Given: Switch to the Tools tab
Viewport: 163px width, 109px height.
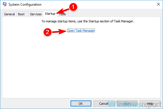Looking at the screenshot, I should (x=63, y=14).
